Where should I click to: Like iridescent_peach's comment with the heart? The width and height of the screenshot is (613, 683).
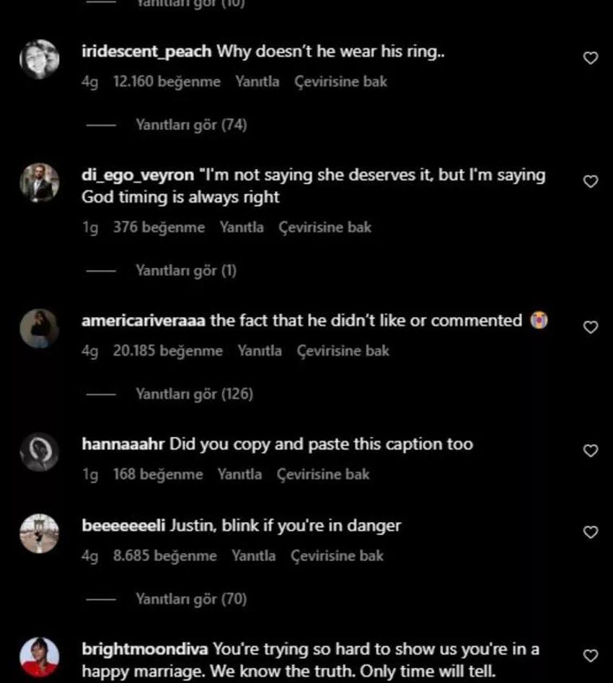(591, 58)
